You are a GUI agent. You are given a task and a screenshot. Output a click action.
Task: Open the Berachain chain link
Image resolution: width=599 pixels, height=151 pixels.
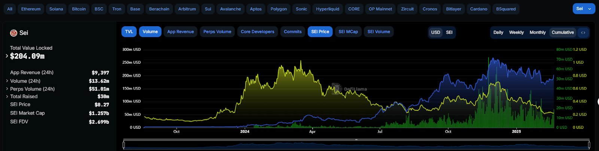[x=159, y=9]
